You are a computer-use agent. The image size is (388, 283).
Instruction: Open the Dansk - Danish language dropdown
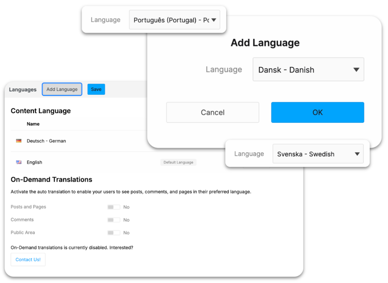(x=308, y=70)
